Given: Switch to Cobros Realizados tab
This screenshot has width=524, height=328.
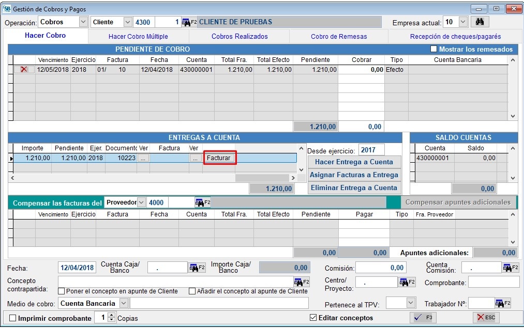Looking at the screenshot, I should (239, 37).
